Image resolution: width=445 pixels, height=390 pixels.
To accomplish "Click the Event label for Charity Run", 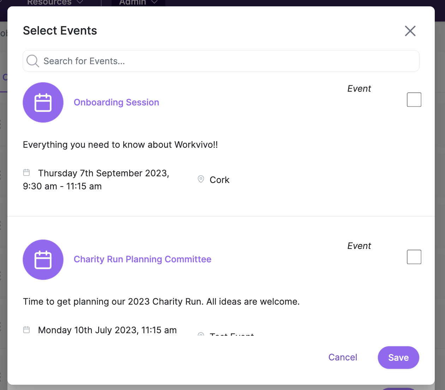I will [359, 246].
